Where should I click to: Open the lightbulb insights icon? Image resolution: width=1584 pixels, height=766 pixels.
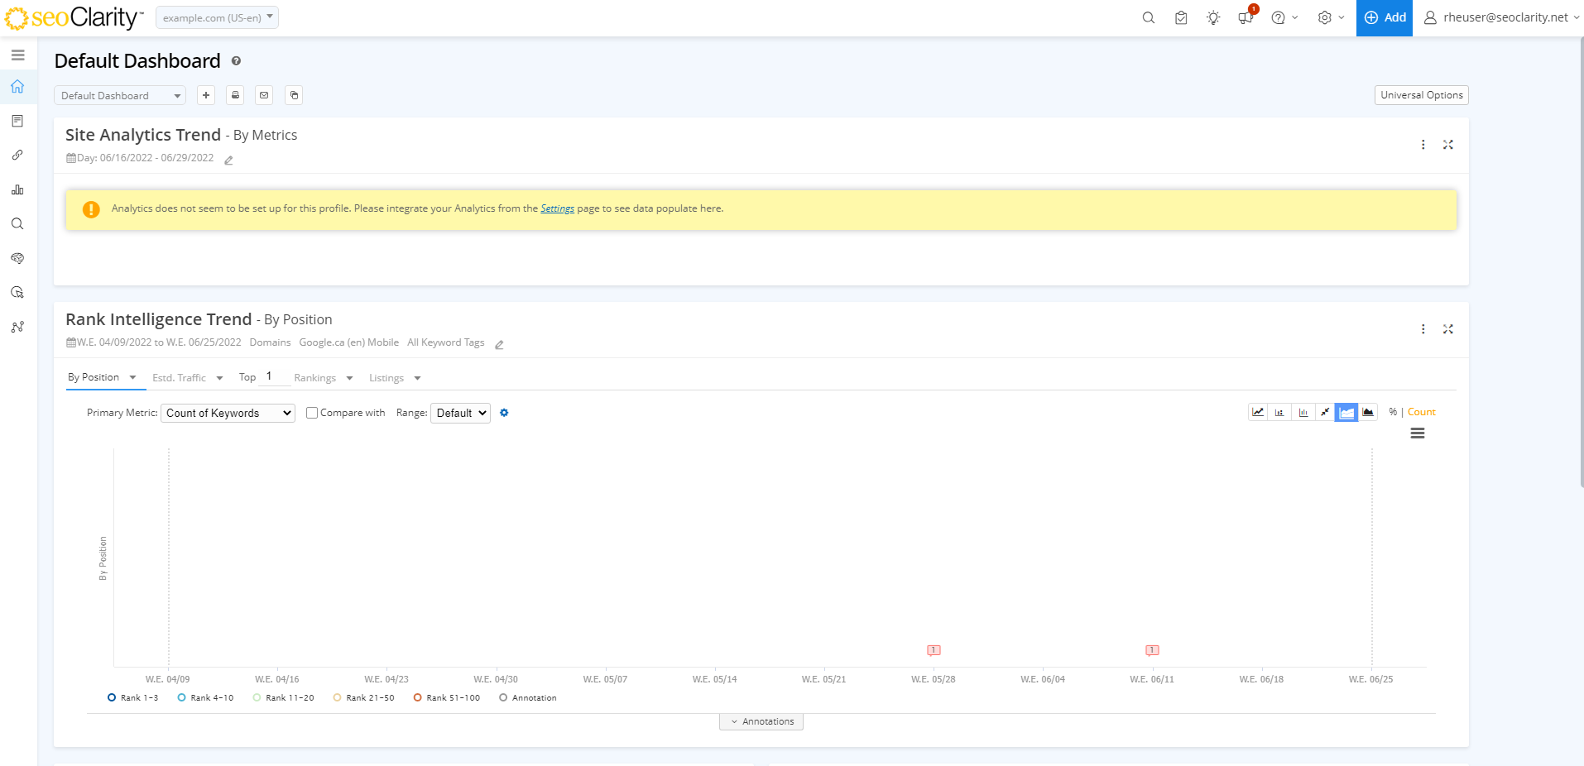tap(1213, 17)
